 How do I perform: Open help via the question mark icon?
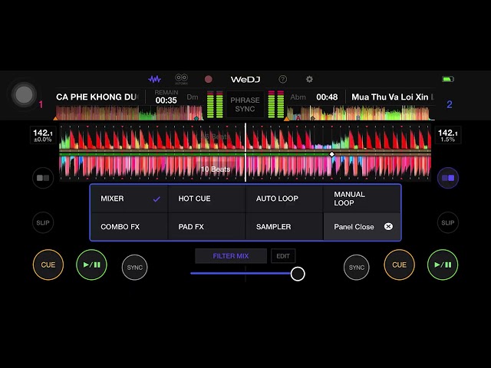point(282,79)
